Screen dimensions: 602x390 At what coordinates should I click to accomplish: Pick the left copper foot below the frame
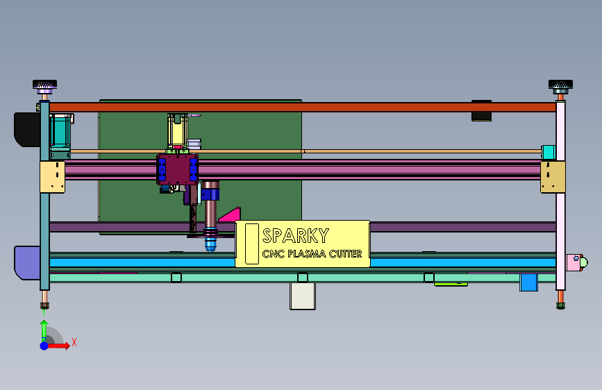tap(44, 300)
